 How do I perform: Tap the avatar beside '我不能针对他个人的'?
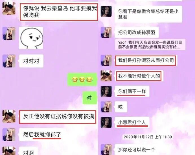(x=106, y=76)
